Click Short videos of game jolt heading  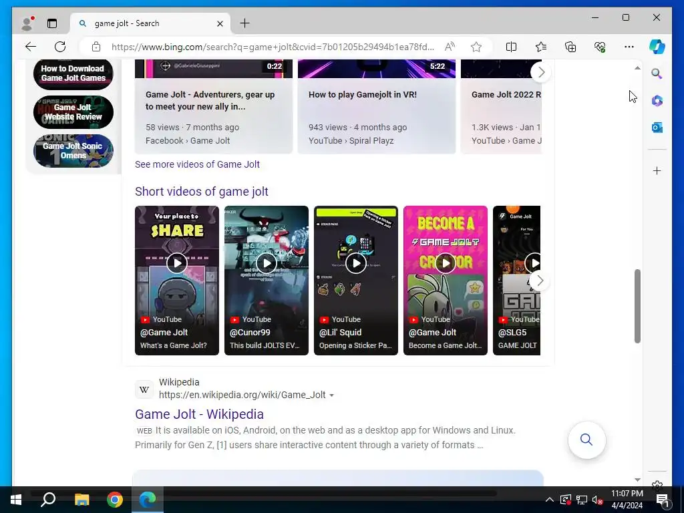202,192
